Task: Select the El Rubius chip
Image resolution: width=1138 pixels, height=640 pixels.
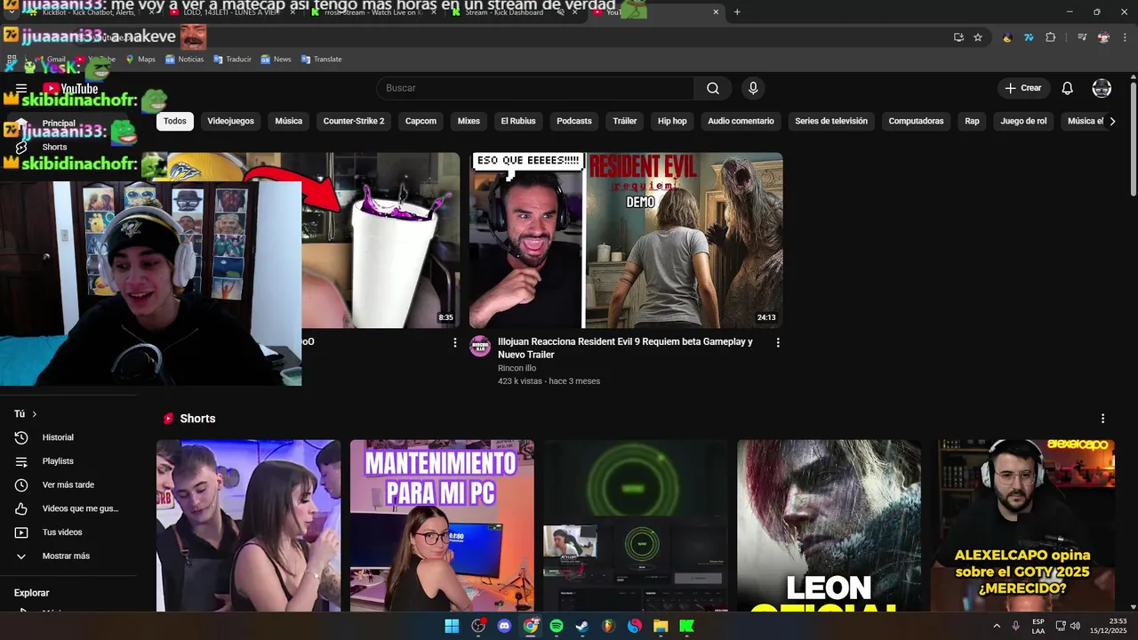Action: pyautogui.click(x=518, y=121)
